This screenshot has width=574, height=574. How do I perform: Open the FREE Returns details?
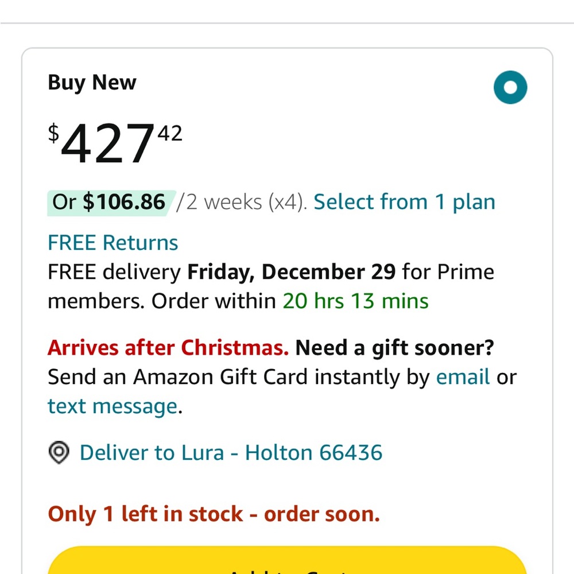click(x=113, y=243)
